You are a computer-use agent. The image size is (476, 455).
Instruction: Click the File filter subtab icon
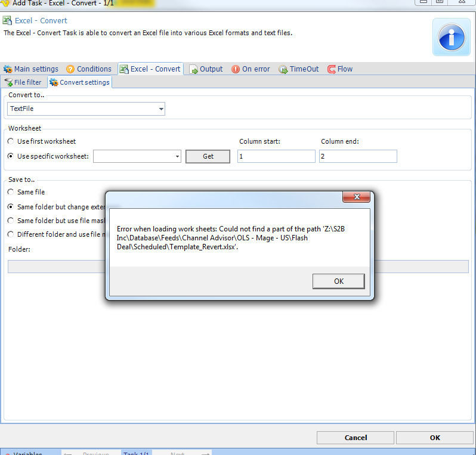tap(8, 82)
